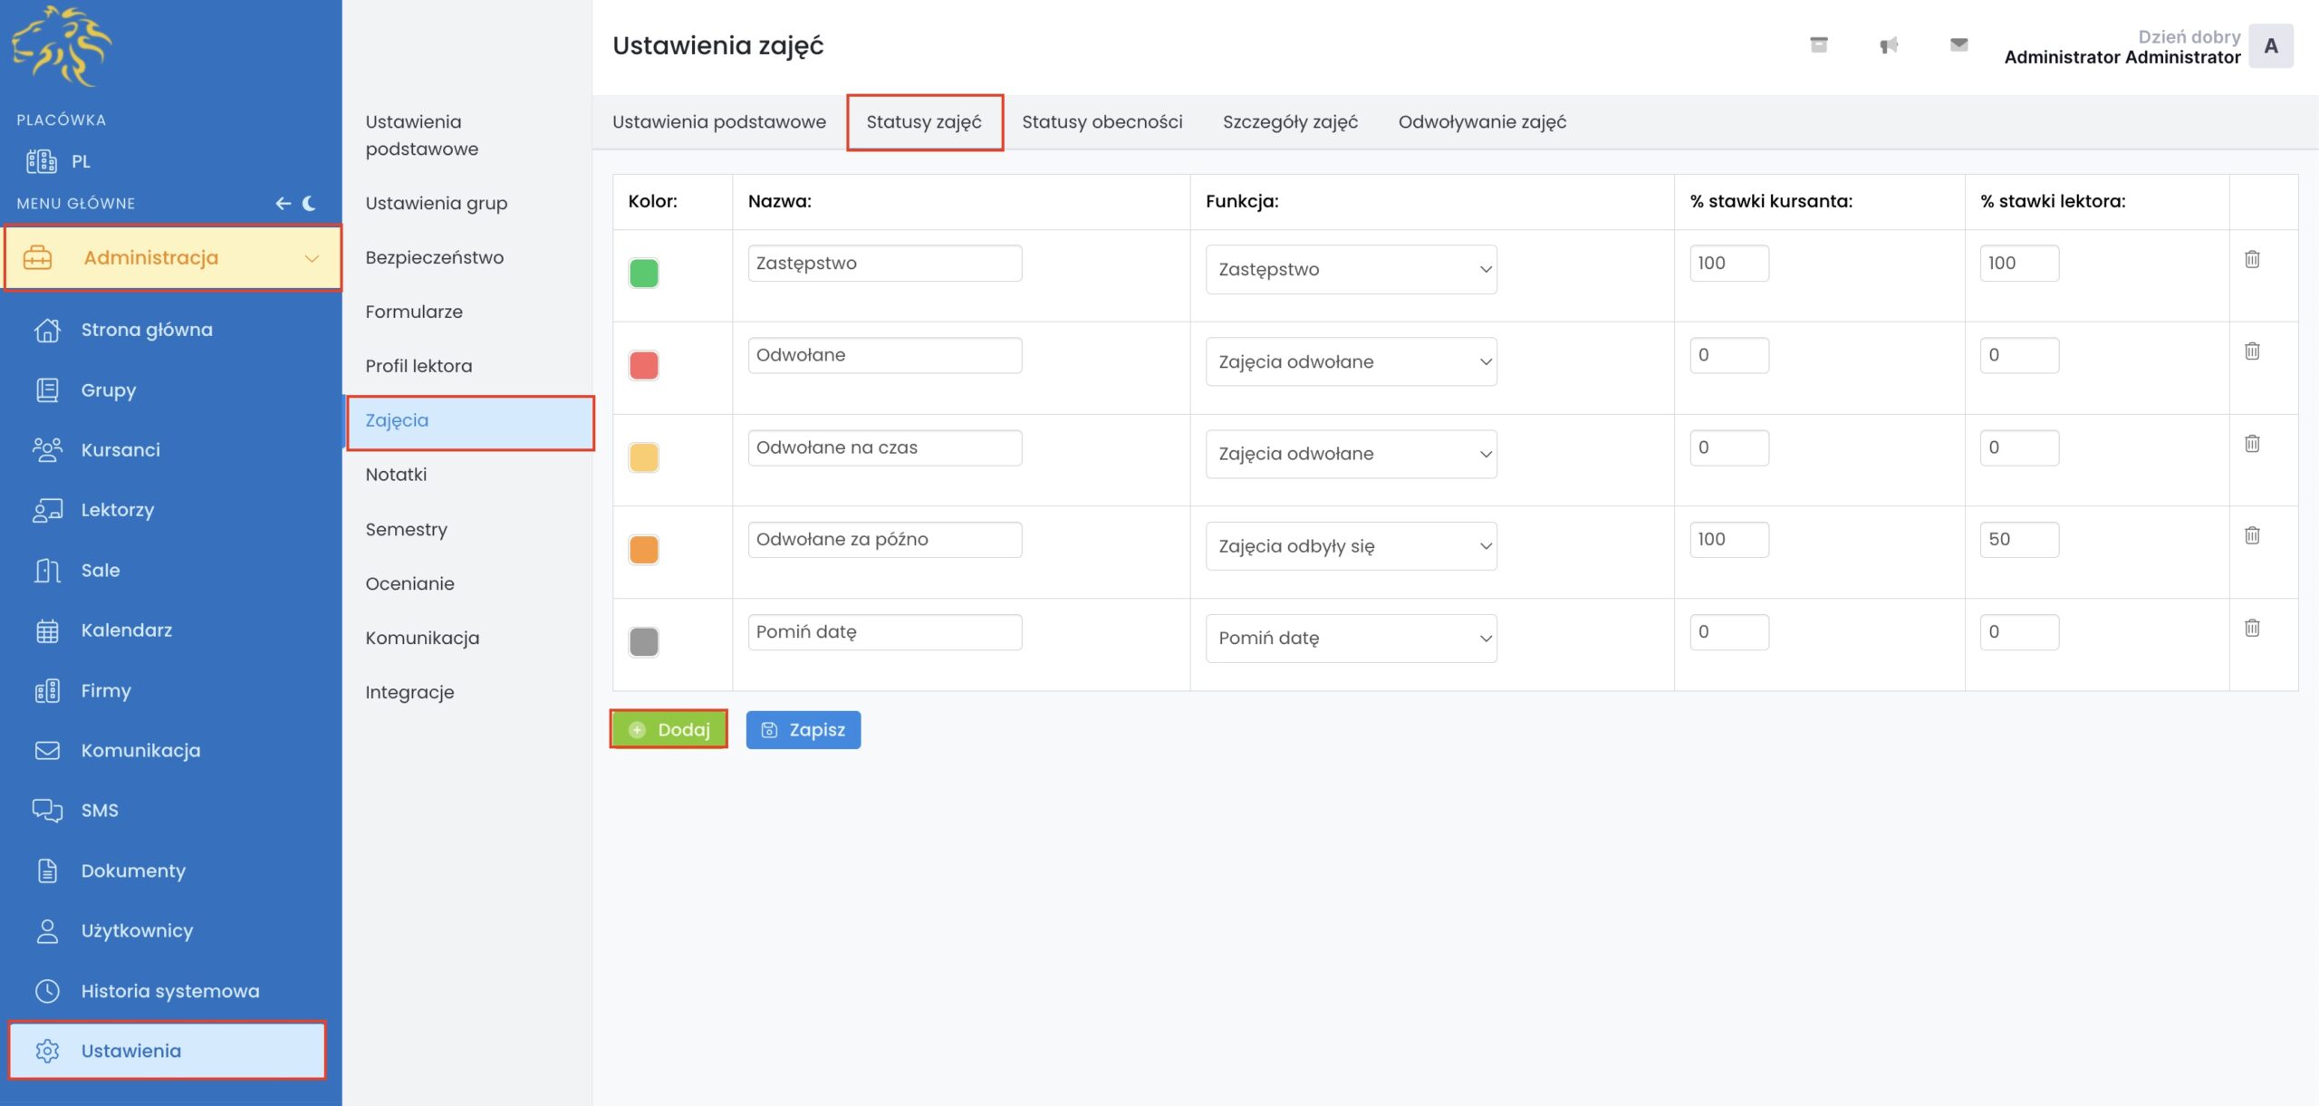Viewport: 2319px width, 1106px height.
Task: Open Kalendarz from the sidebar
Action: [x=126, y=630]
